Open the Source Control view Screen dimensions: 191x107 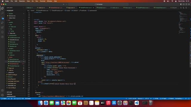[x=2, y=18]
